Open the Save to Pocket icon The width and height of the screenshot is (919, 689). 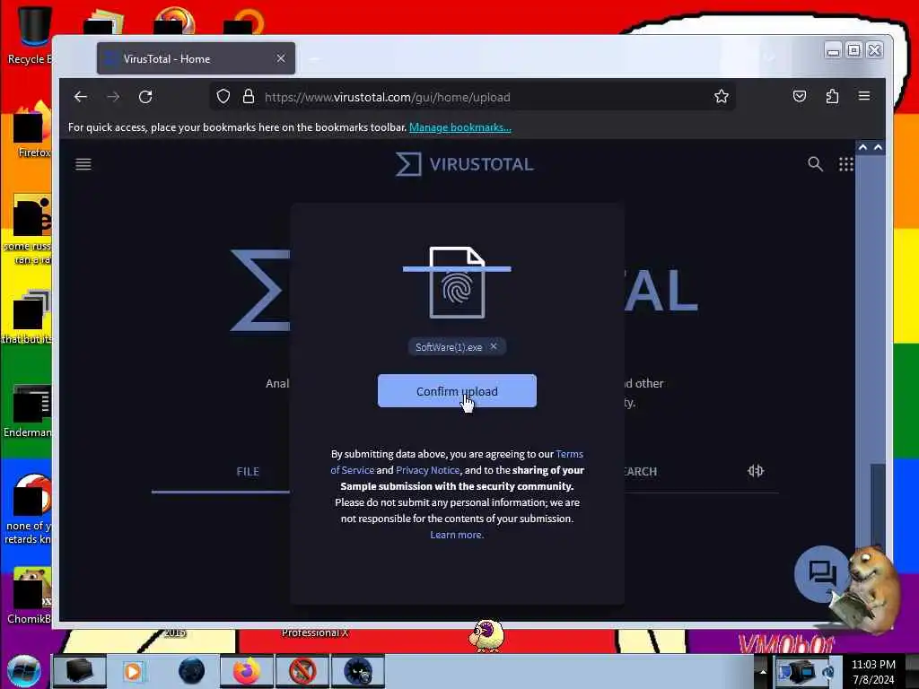(800, 96)
